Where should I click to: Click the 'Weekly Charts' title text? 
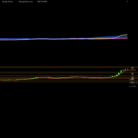click(x=7, y=2)
